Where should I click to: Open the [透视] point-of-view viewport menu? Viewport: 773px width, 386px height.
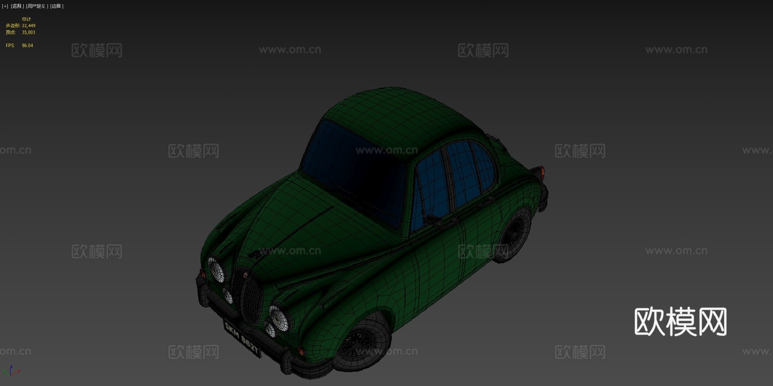[16, 6]
